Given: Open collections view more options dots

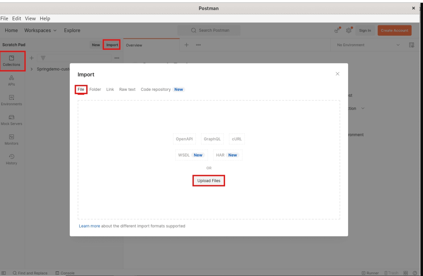Looking at the screenshot, I should (x=117, y=58).
